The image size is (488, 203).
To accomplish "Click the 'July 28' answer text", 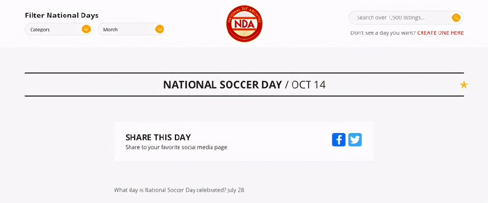I will click(x=236, y=190).
